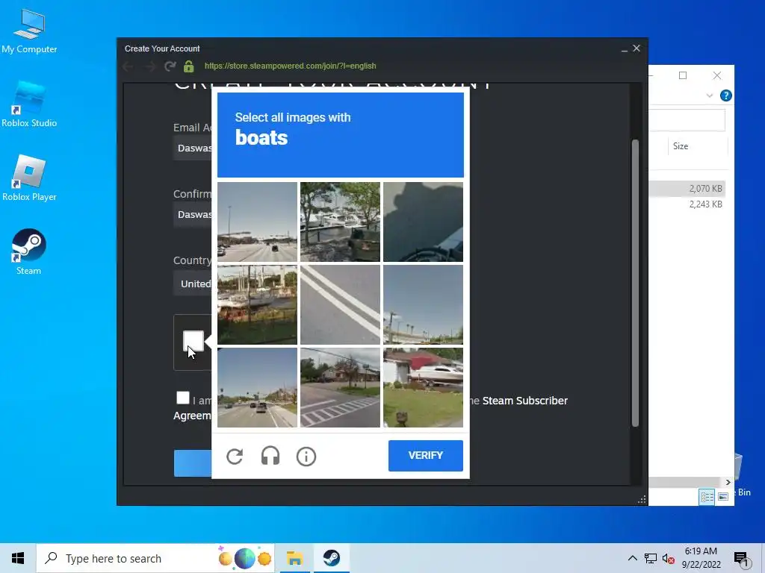Open the captcha info help icon
The height and width of the screenshot is (573, 765).
tap(306, 457)
